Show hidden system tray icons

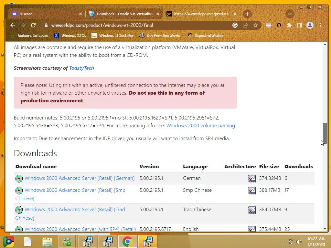283,242
